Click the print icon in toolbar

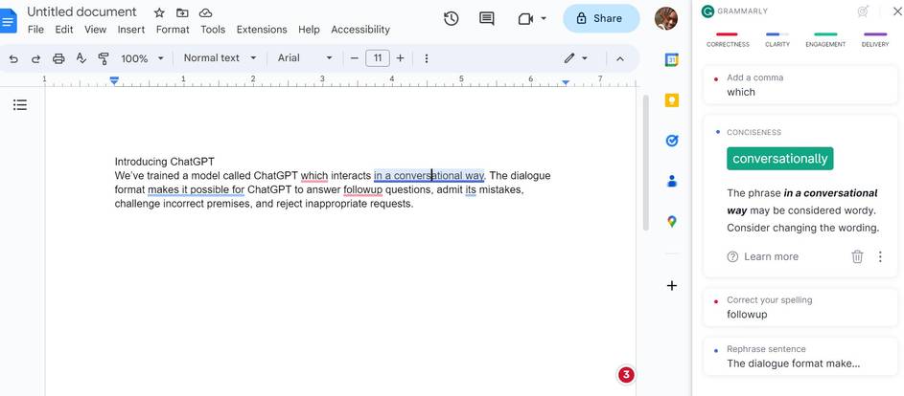[x=58, y=58]
